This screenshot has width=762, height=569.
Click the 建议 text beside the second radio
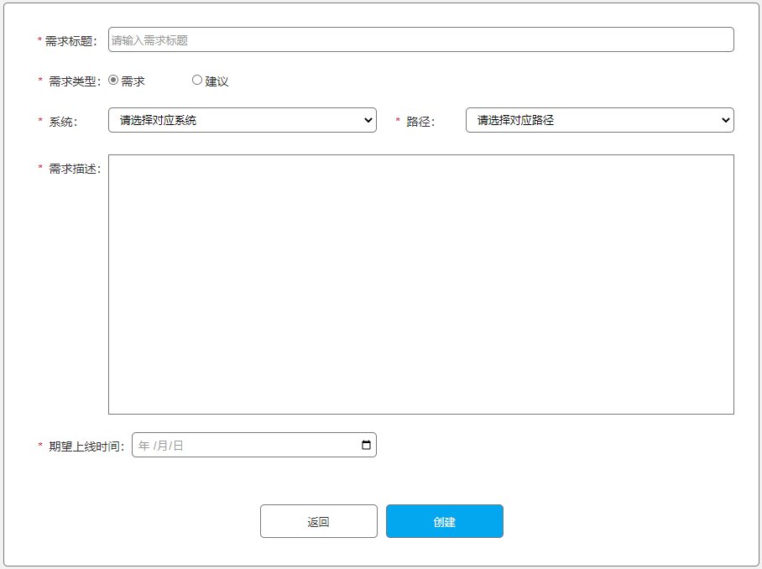(217, 81)
